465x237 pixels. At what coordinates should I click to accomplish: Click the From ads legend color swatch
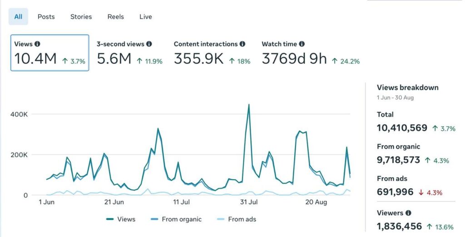coord(221,219)
